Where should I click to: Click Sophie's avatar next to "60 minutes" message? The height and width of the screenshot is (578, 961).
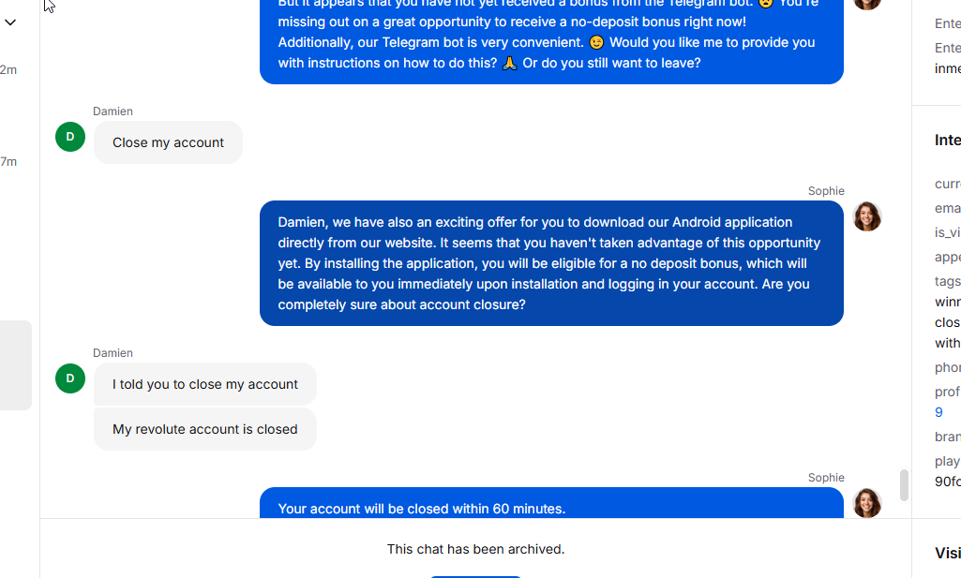tap(866, 503)
